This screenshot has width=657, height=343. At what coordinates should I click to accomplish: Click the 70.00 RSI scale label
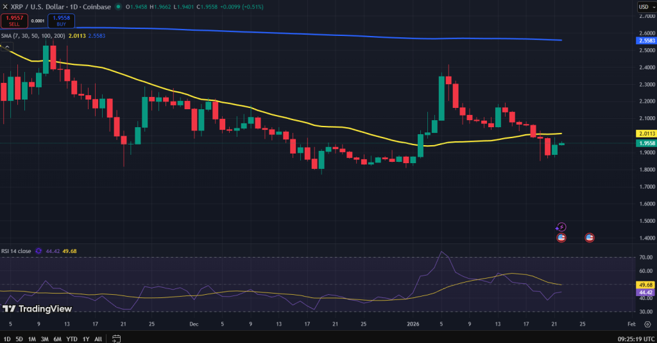click(646, 258)
